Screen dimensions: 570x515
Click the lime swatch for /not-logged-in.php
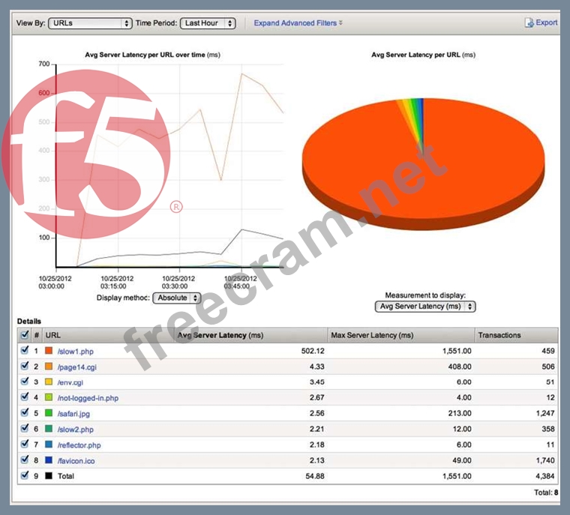(49, 397)
